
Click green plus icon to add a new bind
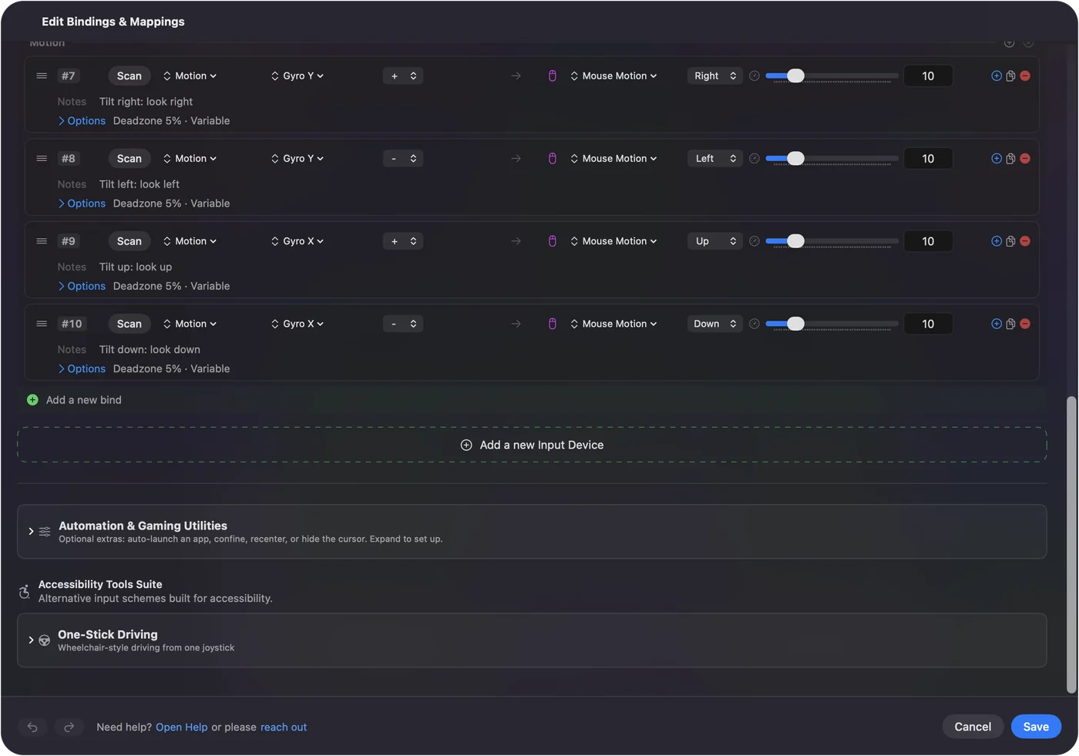pos(32,400)
